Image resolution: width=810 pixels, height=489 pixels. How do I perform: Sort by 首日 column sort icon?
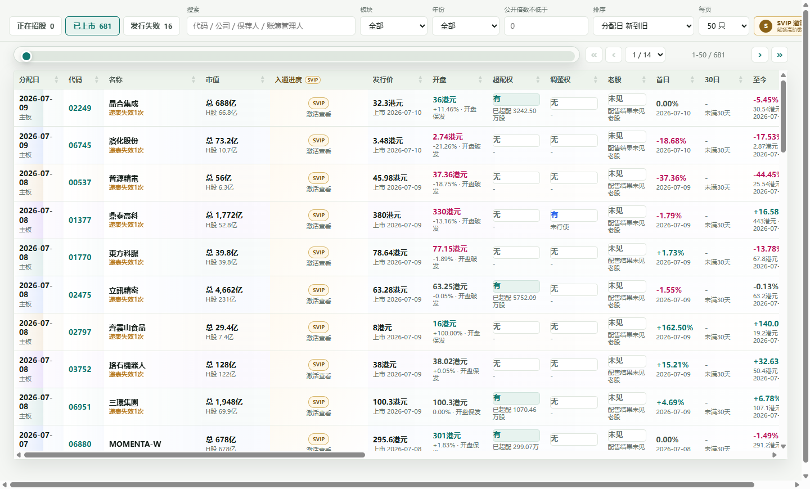[x=692, y=80]
